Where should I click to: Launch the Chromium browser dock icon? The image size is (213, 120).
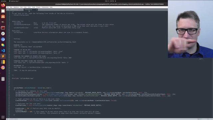[x=3, y=39]
